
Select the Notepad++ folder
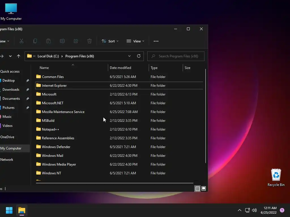click(x=119, y=129)
